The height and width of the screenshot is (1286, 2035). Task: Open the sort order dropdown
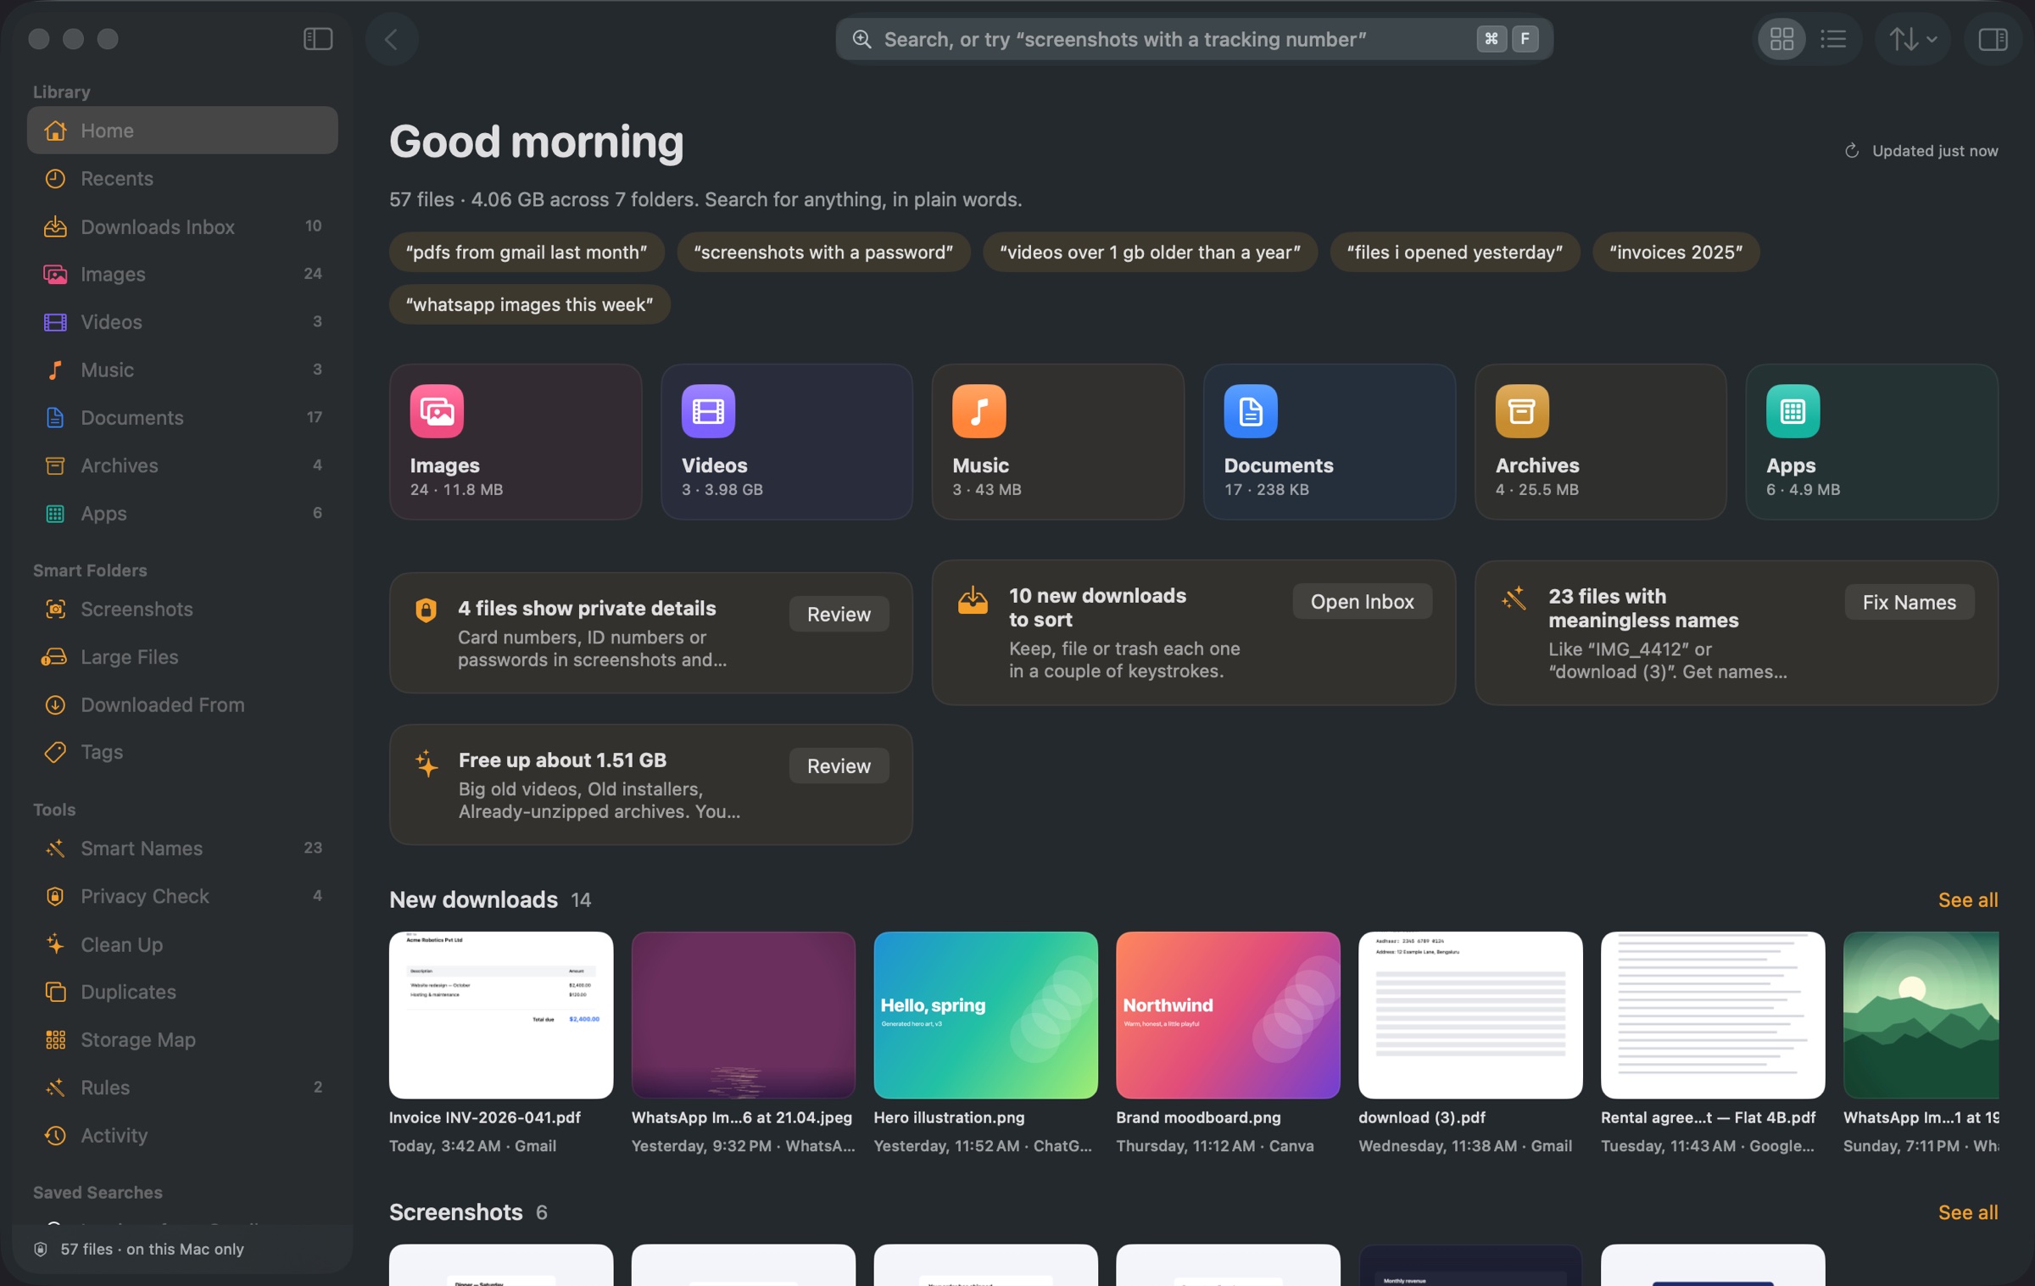(1913, 39)
